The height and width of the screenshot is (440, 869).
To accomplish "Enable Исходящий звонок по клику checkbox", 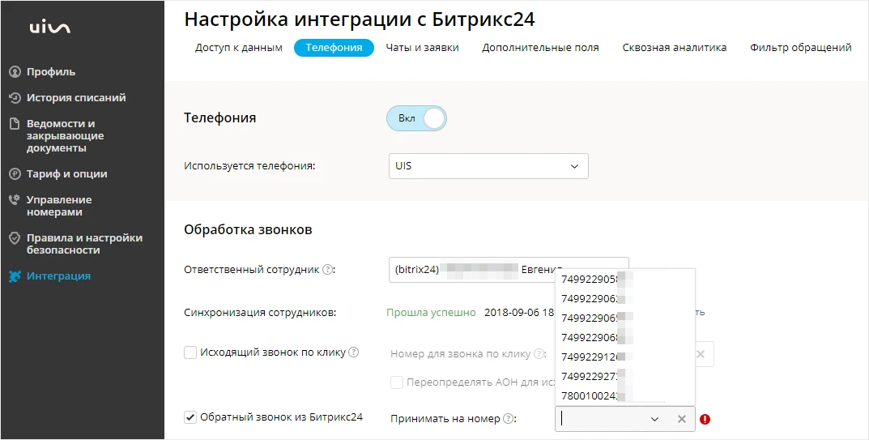I will coord(190,352).
